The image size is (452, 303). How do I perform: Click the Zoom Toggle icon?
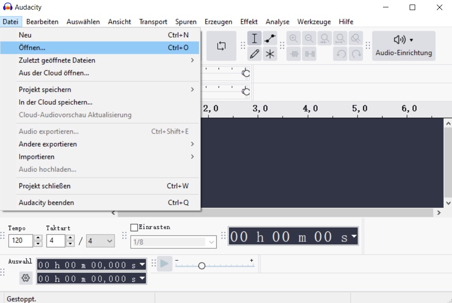pyautogui.click(x=356, y=39)
